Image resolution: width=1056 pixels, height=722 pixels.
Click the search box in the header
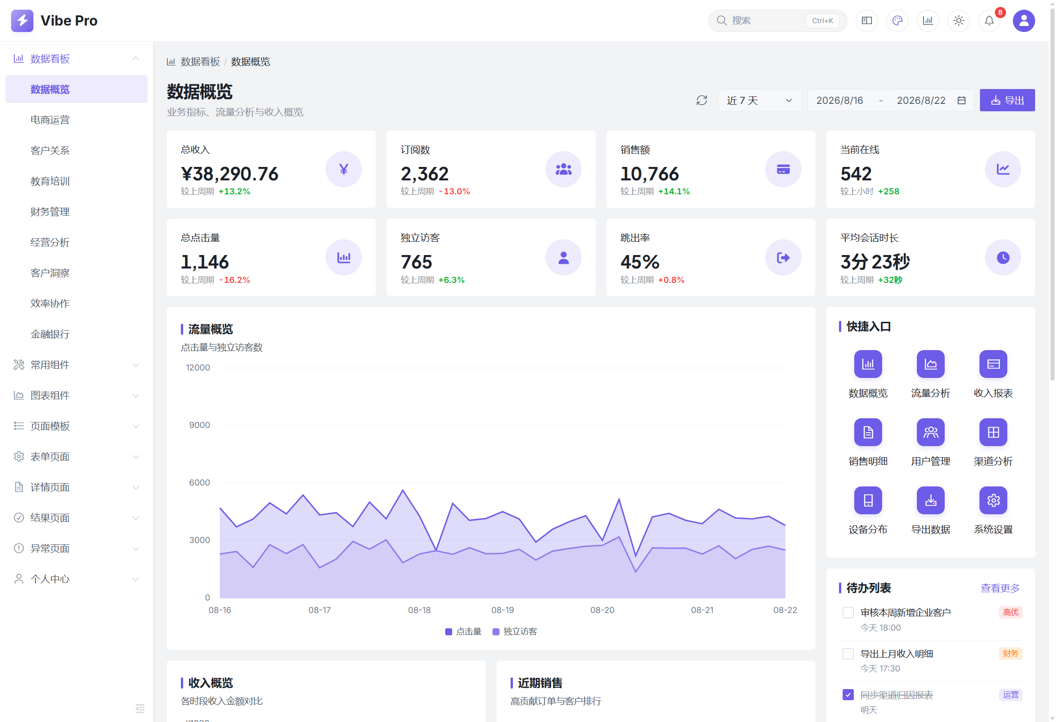coord(777,21)
